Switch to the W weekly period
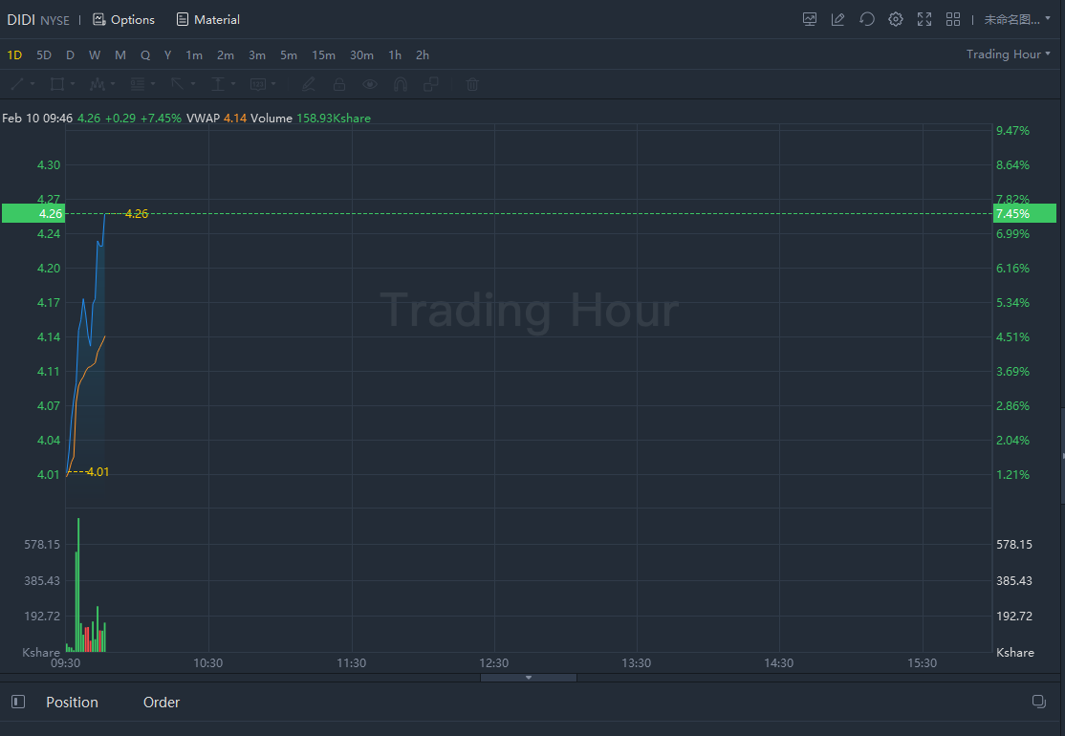Viewport: 1065px width, 736px height. pyautogui.click(x=95, y=55)
